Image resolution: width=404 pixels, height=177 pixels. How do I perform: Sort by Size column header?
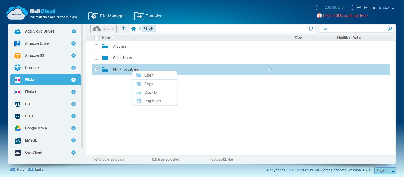pos(298,38)
